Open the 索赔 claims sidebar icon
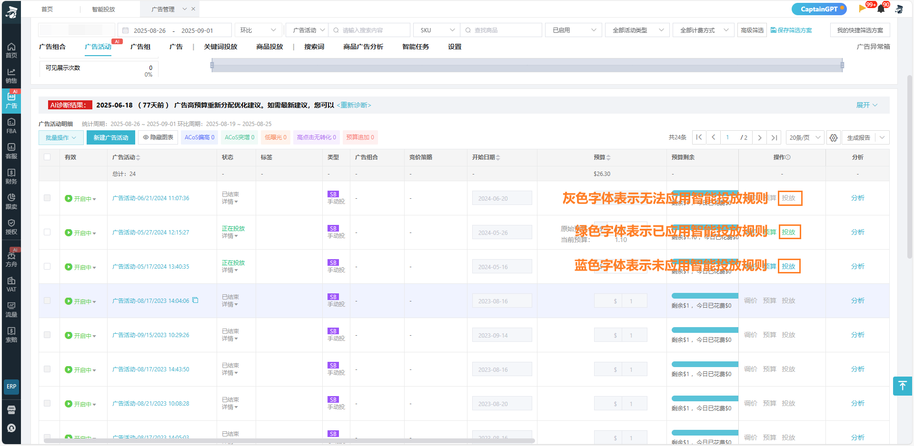 tap(11, 334)
